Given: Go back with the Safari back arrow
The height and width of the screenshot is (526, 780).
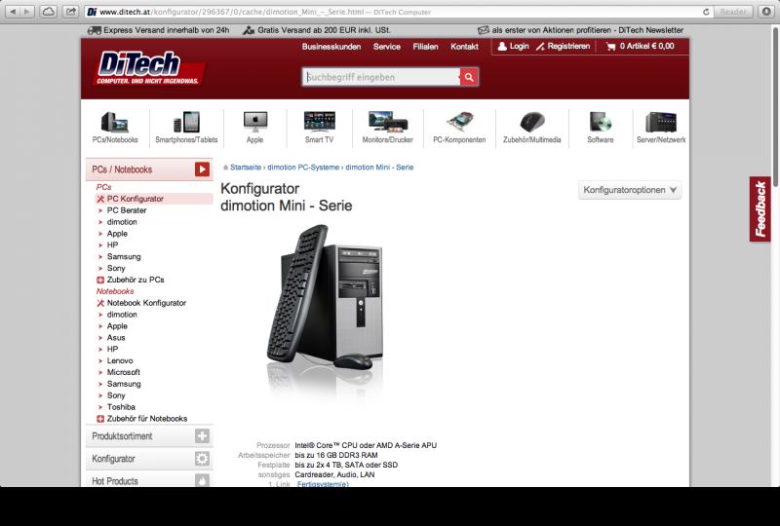Looking at the screenshot, I should click(13, 12).
